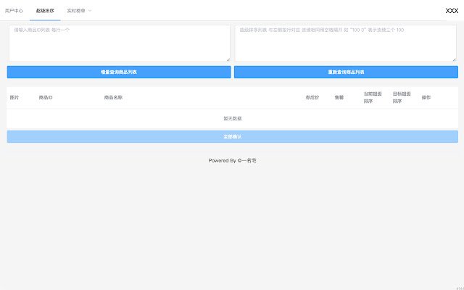Click the 商品ID column header
The height and width of the screenshot is (290, 464).
(x=46, y=97)
